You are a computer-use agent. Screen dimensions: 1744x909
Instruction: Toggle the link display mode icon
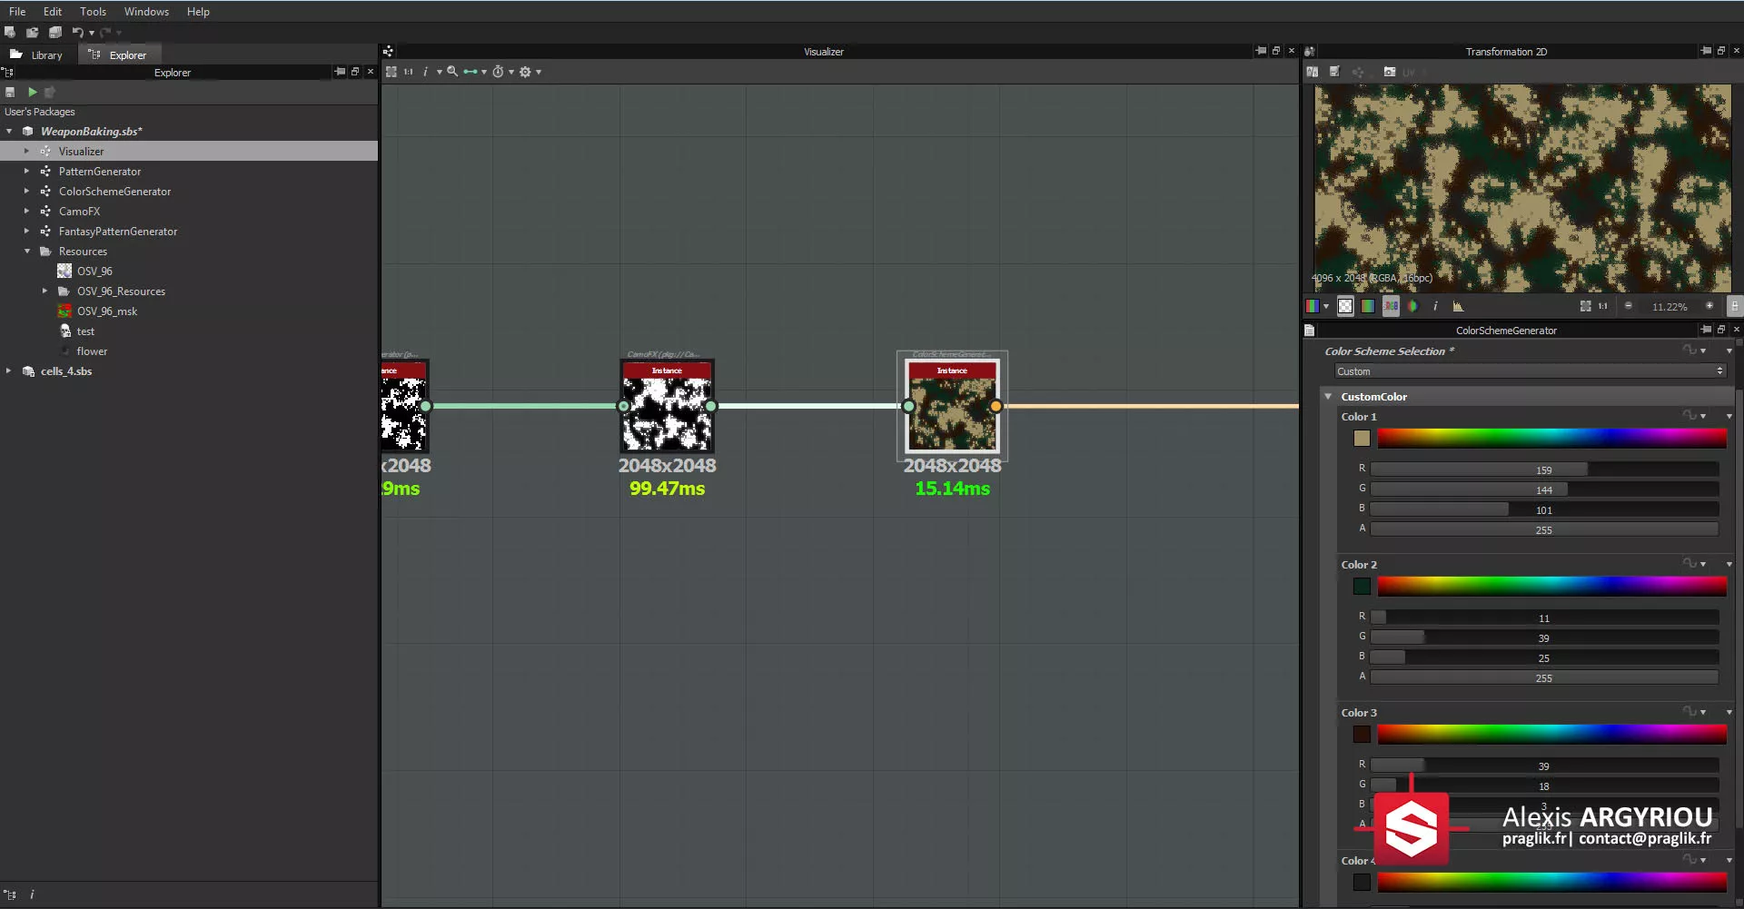470,72
